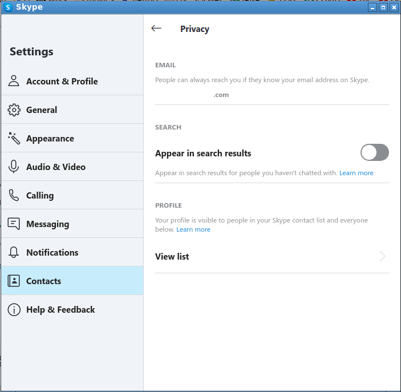Select the Calling settings section
The height and width of the screenshot is (392, 401).
coord(72,195)
